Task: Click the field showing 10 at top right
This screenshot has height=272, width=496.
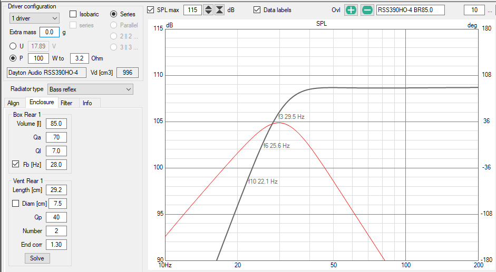Action: click(x=474, y=10)
